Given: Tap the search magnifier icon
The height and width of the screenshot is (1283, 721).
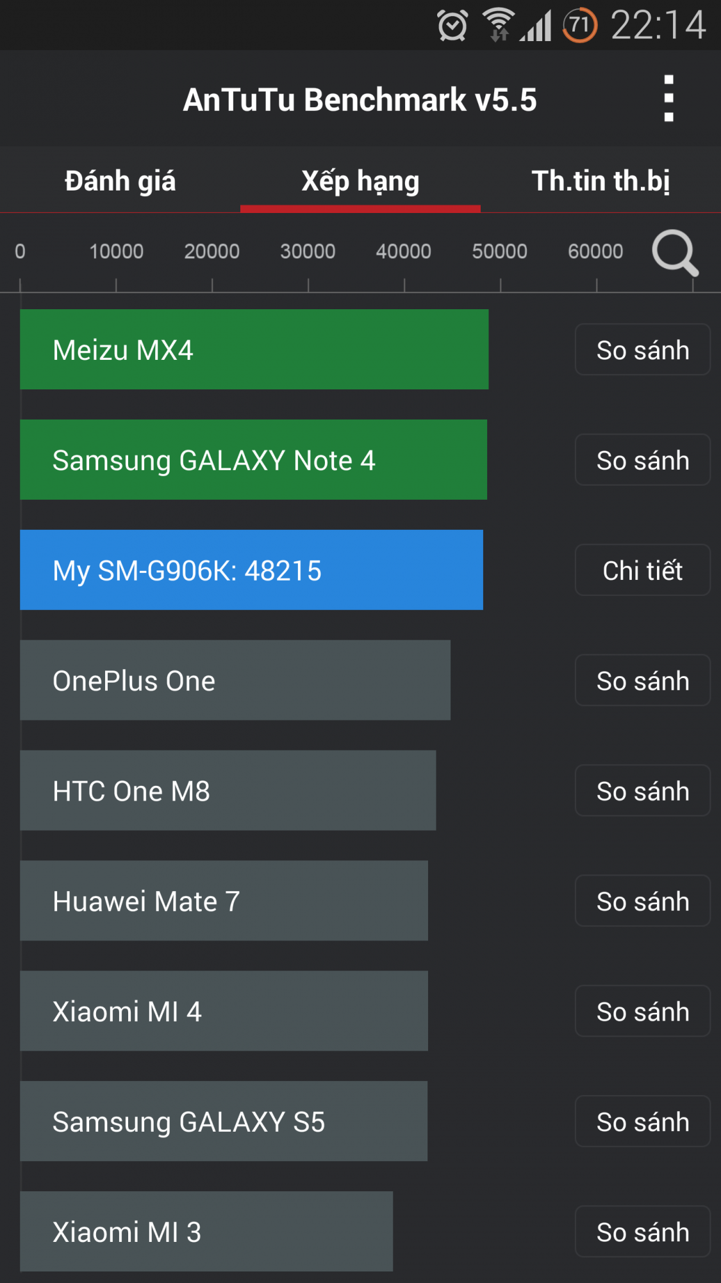Looking at the screenshot, I should (674, 253).
